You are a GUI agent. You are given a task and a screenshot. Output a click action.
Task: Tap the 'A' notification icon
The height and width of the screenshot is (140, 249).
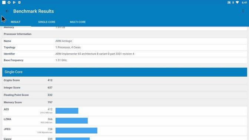19,2
